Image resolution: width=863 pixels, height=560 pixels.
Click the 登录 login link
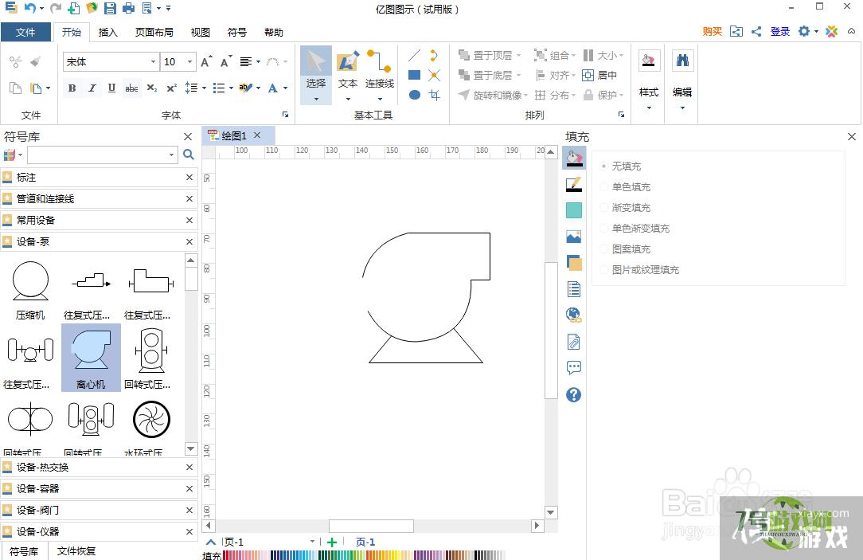click(780, 31)
